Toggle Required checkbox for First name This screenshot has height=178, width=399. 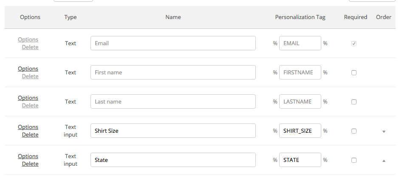point(354,73)
